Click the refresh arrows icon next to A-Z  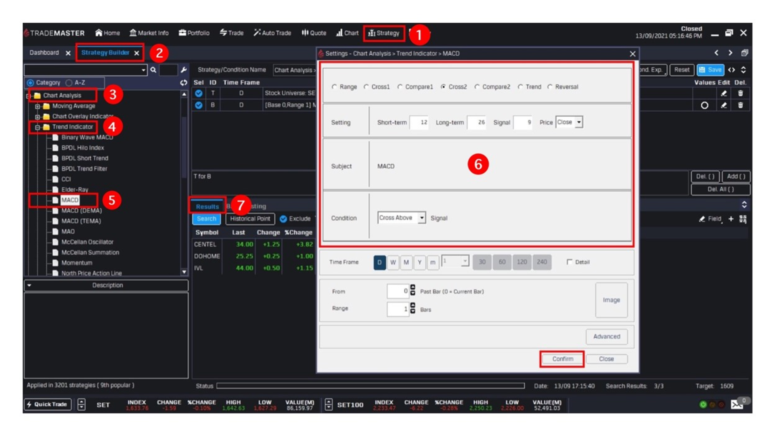point(184,83)
